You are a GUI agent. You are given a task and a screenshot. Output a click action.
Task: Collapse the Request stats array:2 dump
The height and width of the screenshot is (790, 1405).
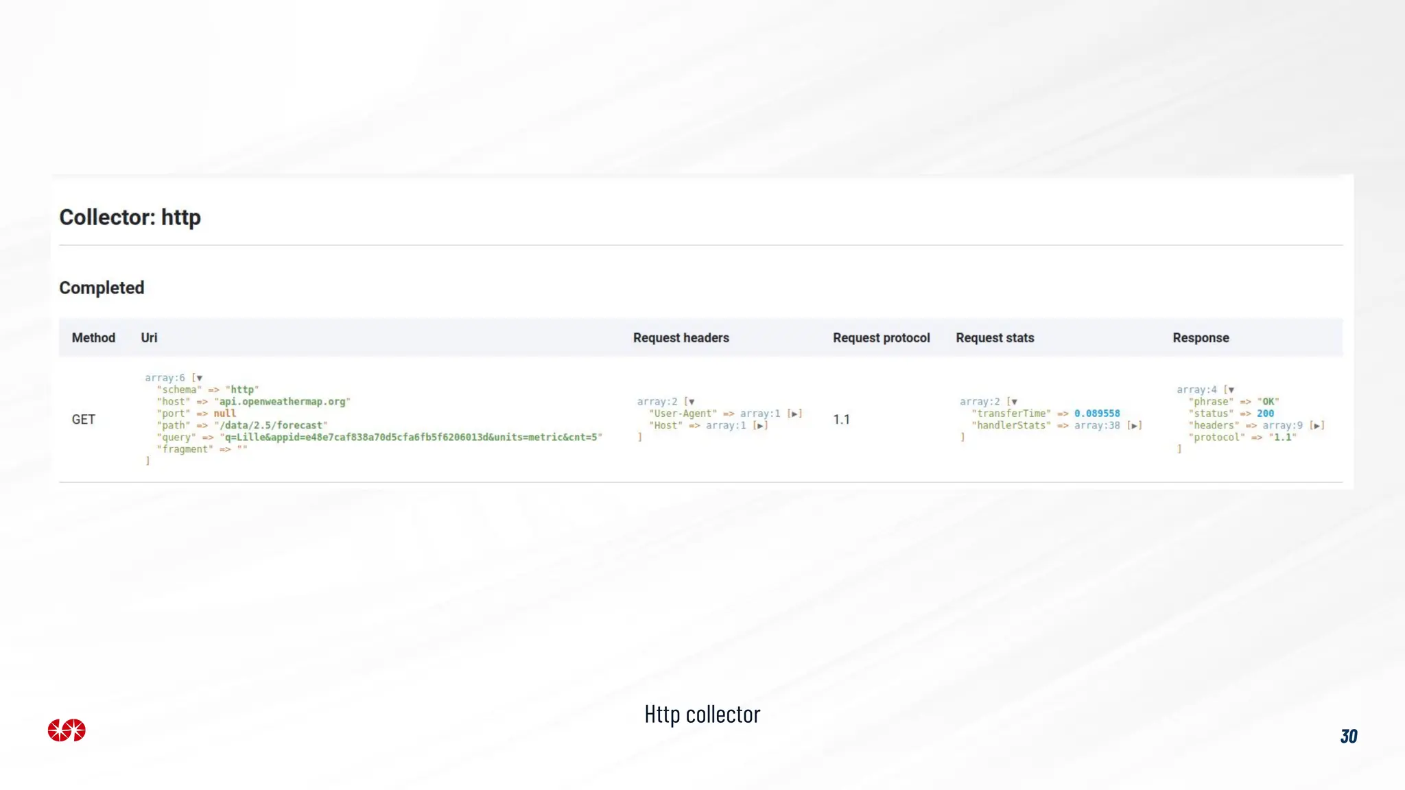1014,402
